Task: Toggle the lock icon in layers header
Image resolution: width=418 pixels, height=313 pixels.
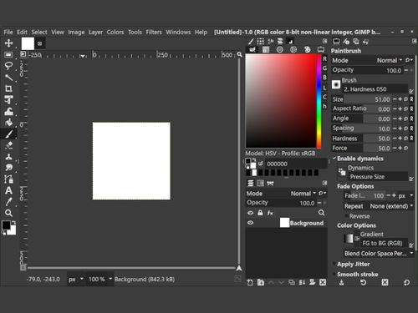Action: [260, 213]
